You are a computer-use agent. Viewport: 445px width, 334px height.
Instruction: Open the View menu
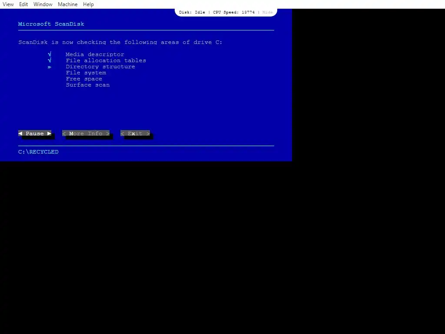(x=8, y=4)
